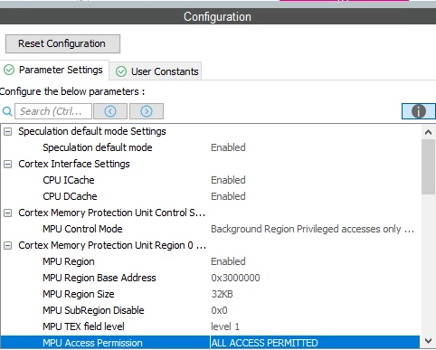Select Cortex Memory Protection Unit Region 0 heading
The width and height of the screenshot is (436, 350).
click(x=112, y=245)
